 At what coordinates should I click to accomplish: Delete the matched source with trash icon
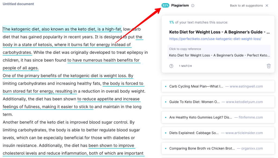click(x=268, y=66)
